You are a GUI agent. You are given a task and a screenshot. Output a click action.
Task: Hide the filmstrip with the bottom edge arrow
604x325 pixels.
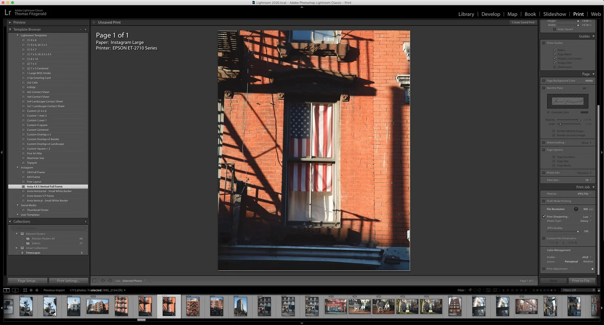tap(302, 323)
